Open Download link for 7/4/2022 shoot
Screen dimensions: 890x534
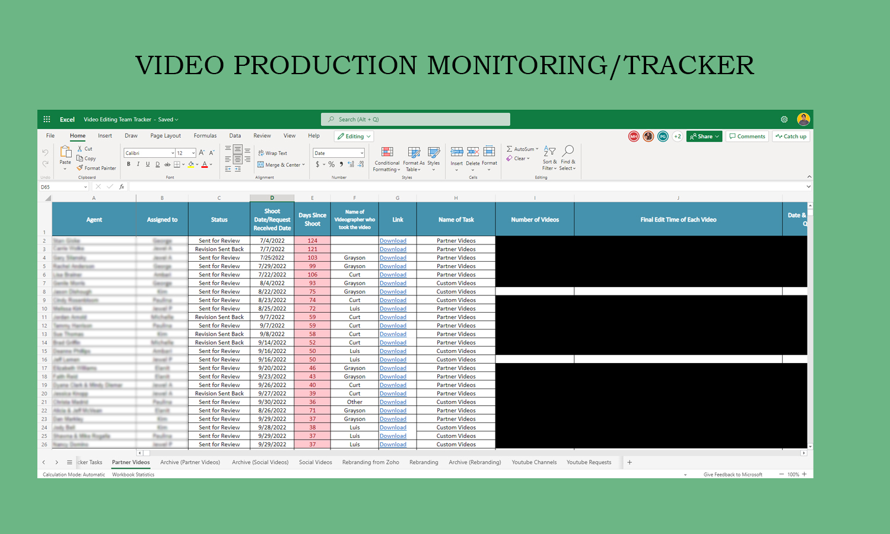coord(393,241)
